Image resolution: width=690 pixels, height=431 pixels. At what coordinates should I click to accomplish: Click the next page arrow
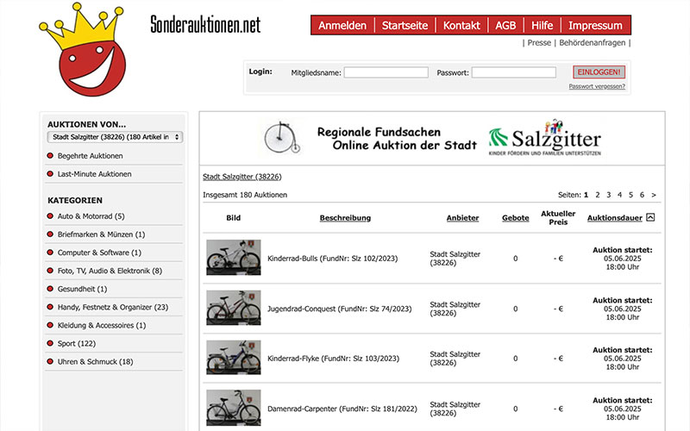(x=654, y=195)
